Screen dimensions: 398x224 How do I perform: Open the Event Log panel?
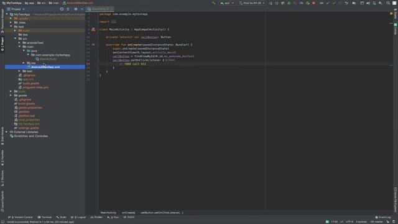pyautogui.click(x=383, y=217)
